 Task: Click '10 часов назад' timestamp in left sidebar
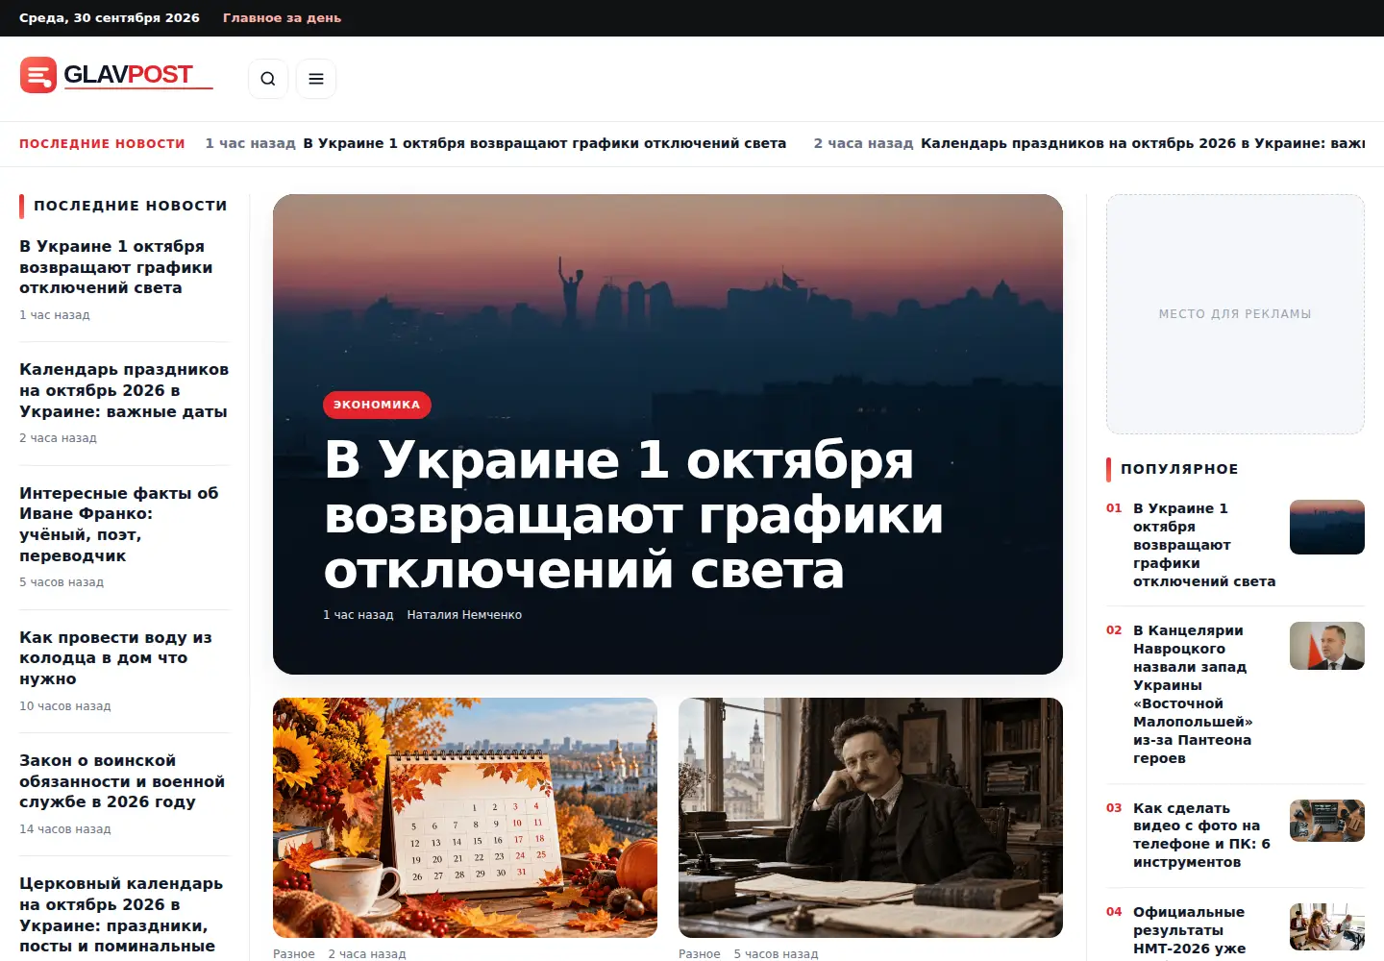(65, 706)
